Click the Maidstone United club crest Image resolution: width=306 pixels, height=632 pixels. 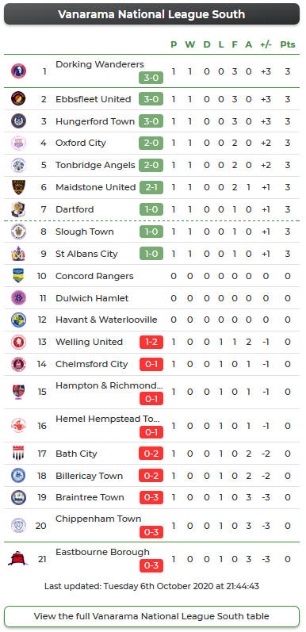click(18, 187)
